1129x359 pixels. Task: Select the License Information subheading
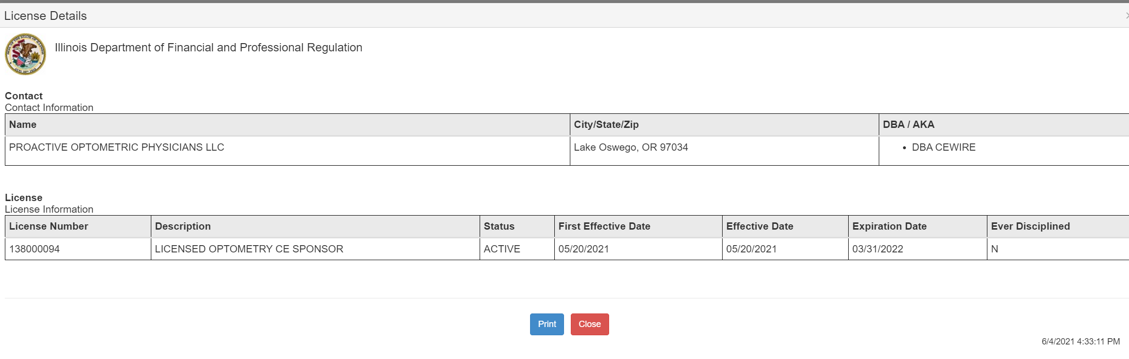point(49,209)
